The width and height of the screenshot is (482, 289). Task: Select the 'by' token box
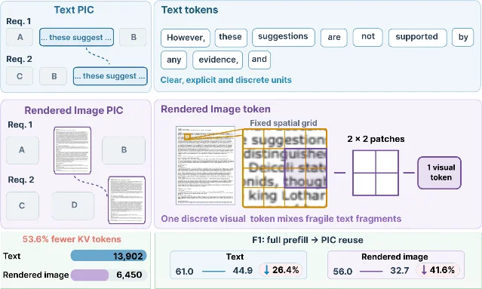(x=462, y=38)
